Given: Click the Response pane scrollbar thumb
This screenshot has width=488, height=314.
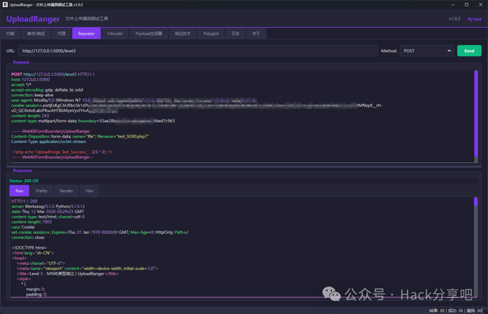Looking at the screenshot, I should pyautogui.click(x=475, y=202).
